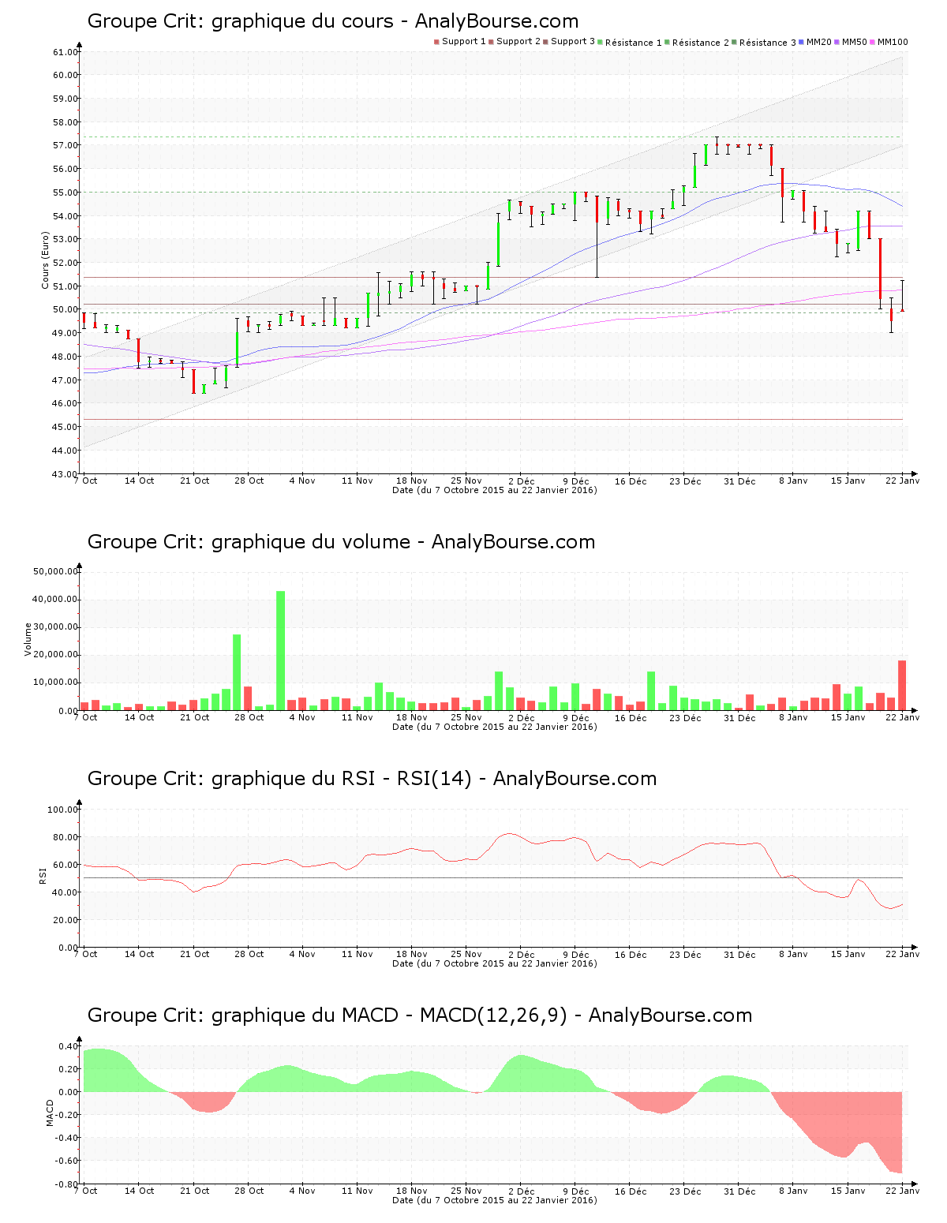Click '2 Déc' label on price chart x-axis
The image size is (947, 1223).
pyautogui.click(x=521, y=481)
